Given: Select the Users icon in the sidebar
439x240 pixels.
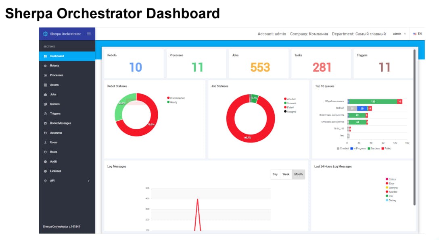Looking at the screenshot, I should click(46, 142).
